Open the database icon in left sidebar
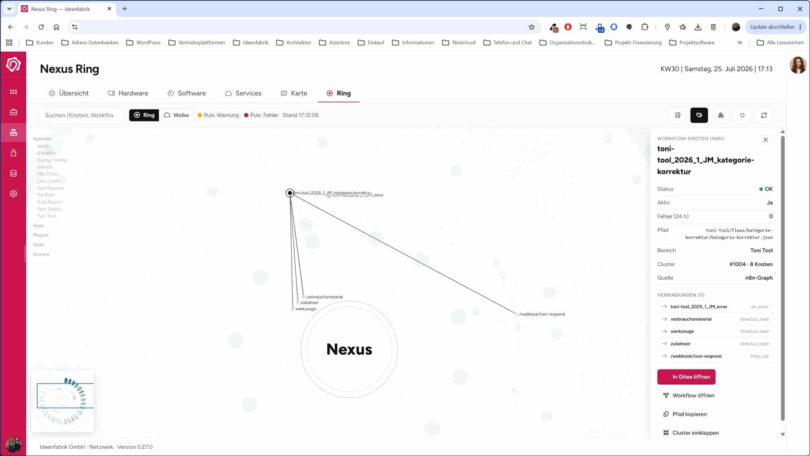 (13, 173)
